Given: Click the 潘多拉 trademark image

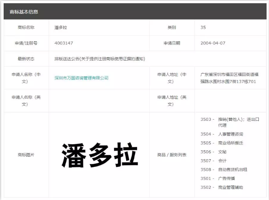Looking at the screenshot, I should pos(100,155).
